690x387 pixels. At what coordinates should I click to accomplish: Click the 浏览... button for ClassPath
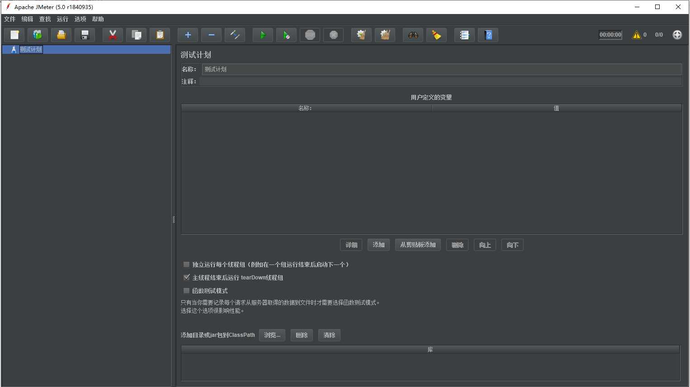click(272, 335)
